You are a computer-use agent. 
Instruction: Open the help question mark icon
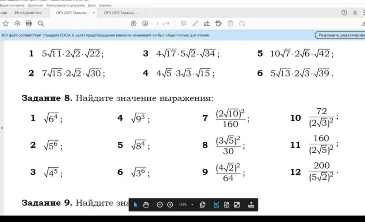[x=344, y=12]
